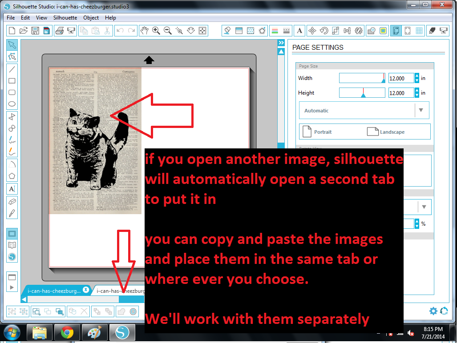Open the Fill Gradient panel

pos(239,31)
